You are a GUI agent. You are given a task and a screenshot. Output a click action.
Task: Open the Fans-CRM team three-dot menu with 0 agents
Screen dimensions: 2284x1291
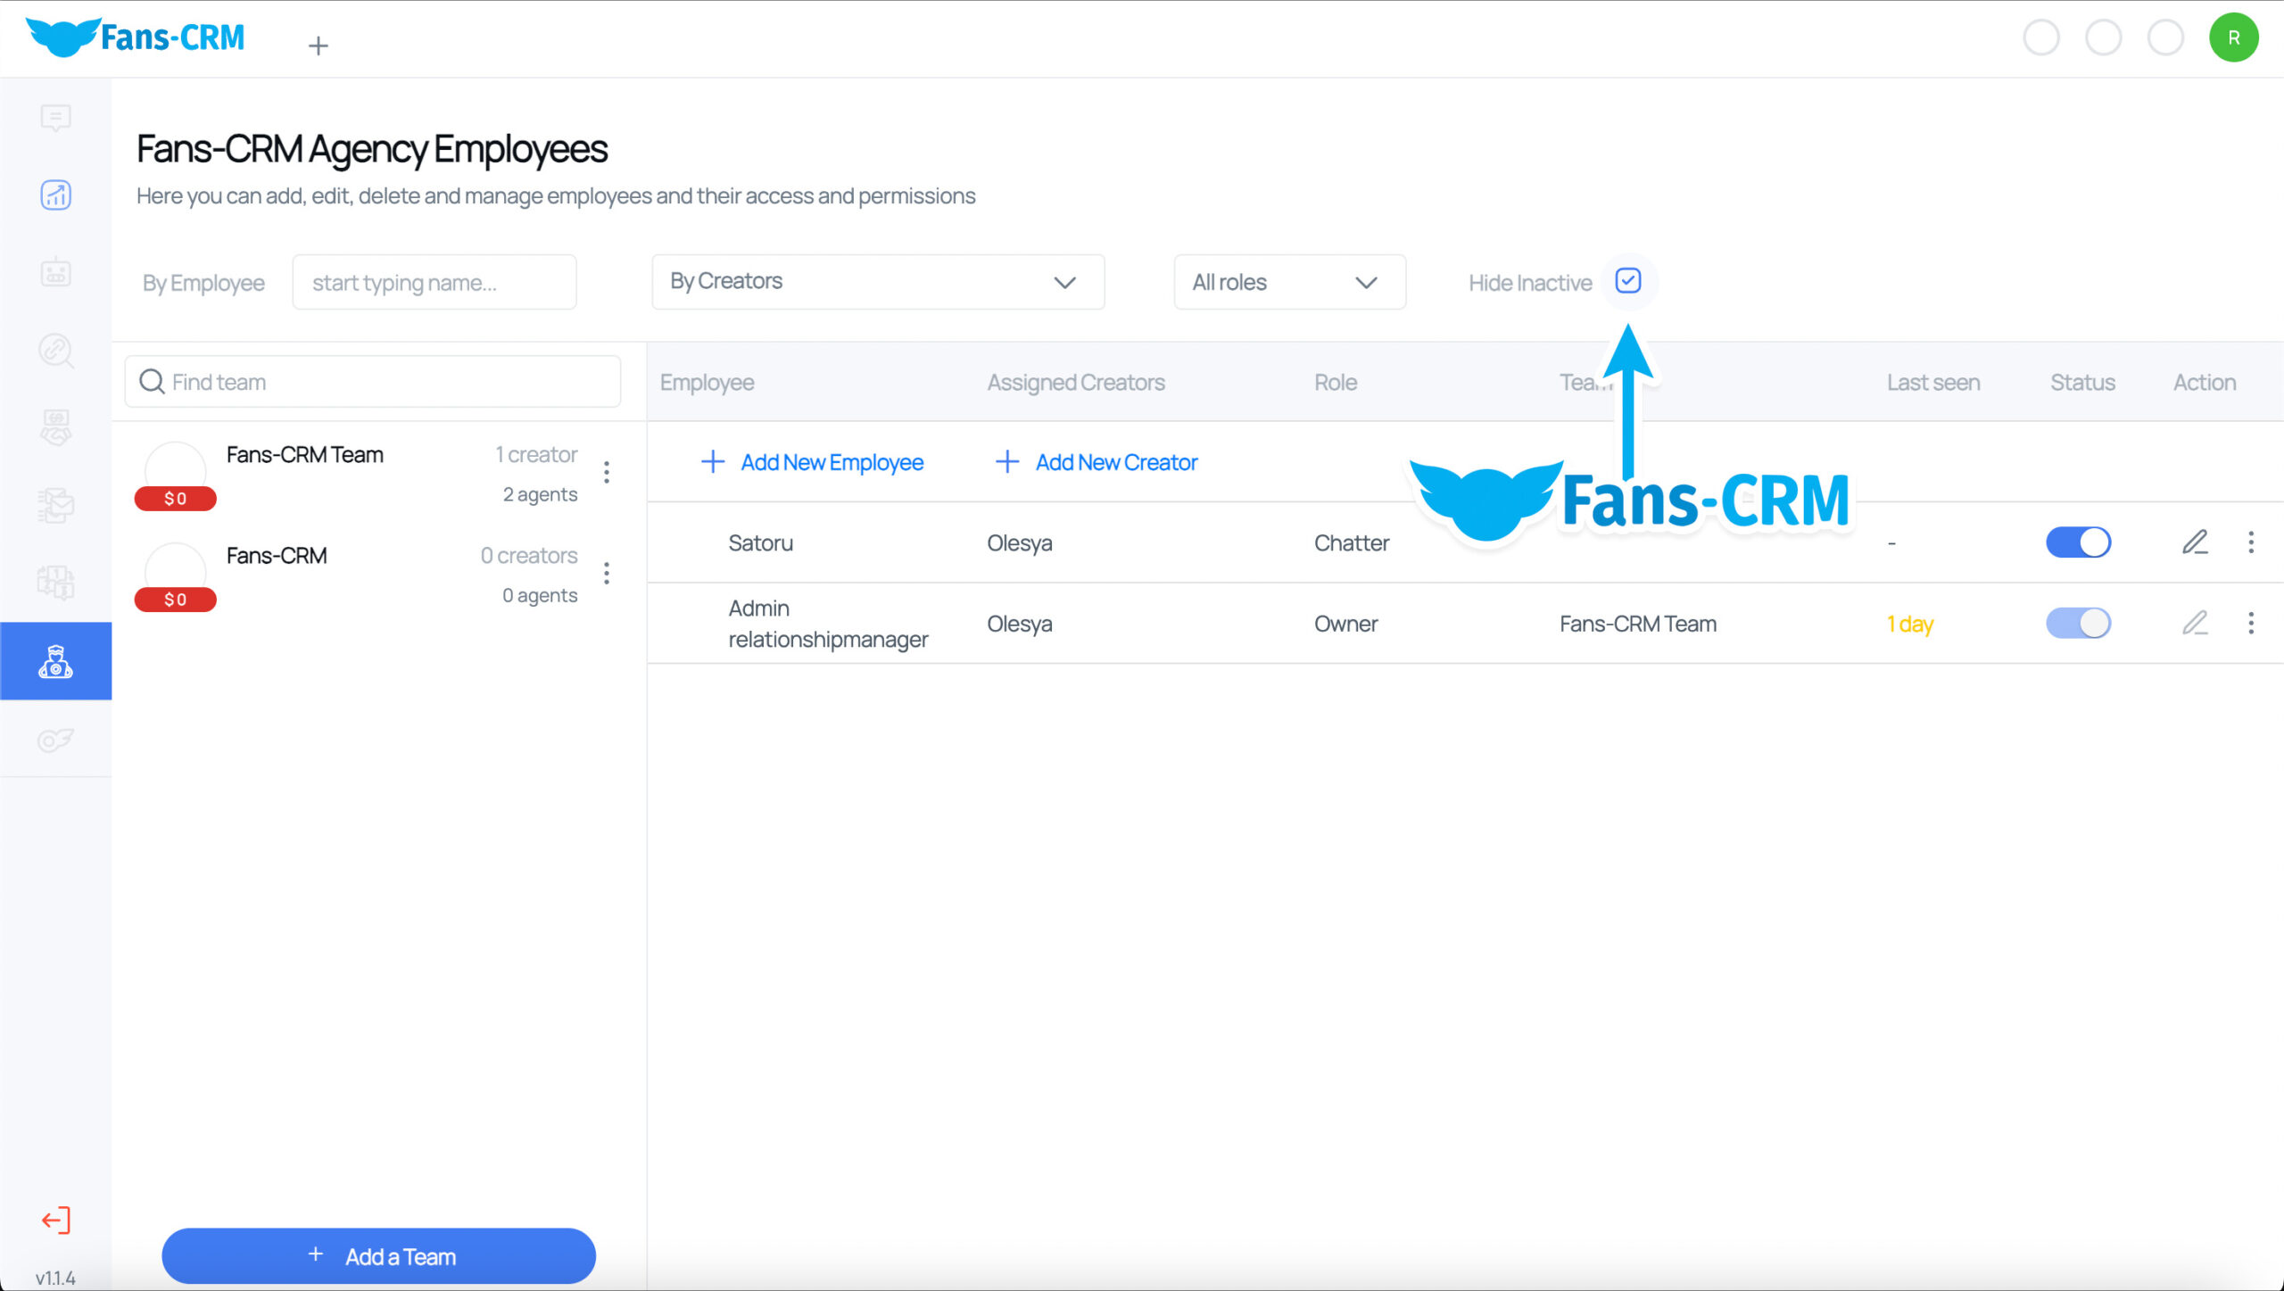pos(607,573)
